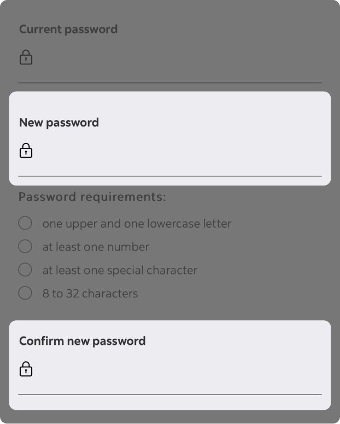This screenshot has width=340, height=424.
Task: Click 'one upper and one lowercase letter' text
Action: pyautogui.click(x=137, y=224)
